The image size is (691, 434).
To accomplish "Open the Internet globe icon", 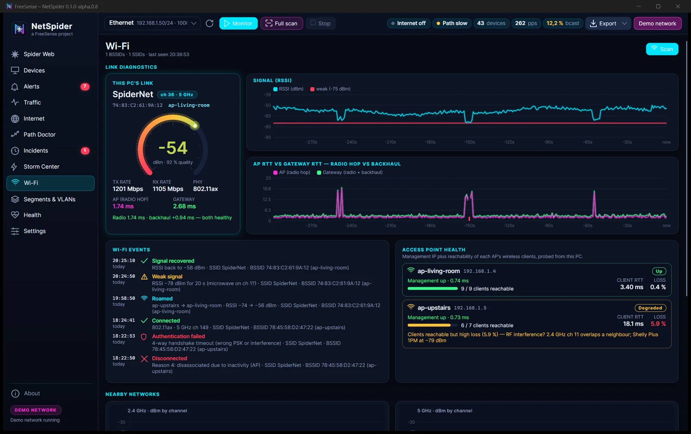I will 15,119.
